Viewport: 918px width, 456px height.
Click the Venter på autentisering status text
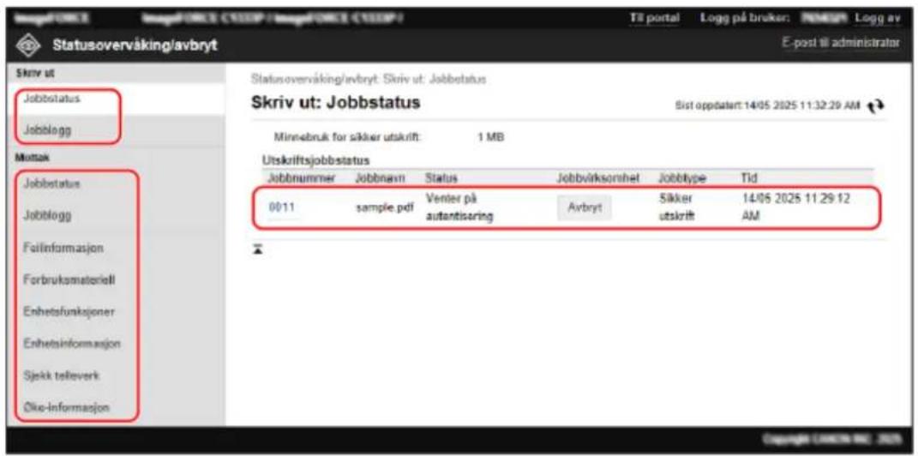(459, 207)
